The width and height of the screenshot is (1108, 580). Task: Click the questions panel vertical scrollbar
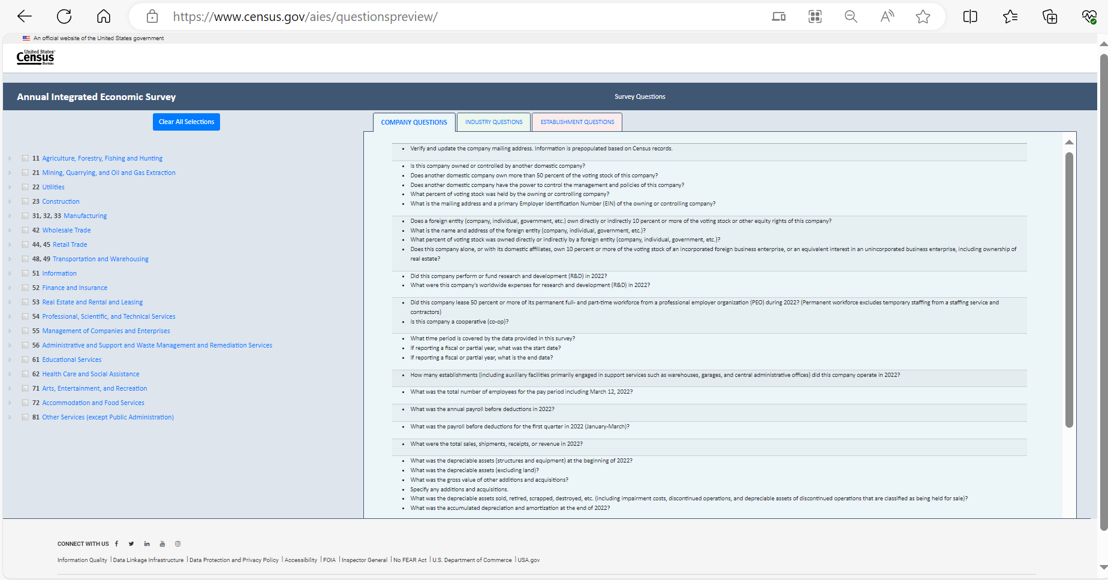1069,288
